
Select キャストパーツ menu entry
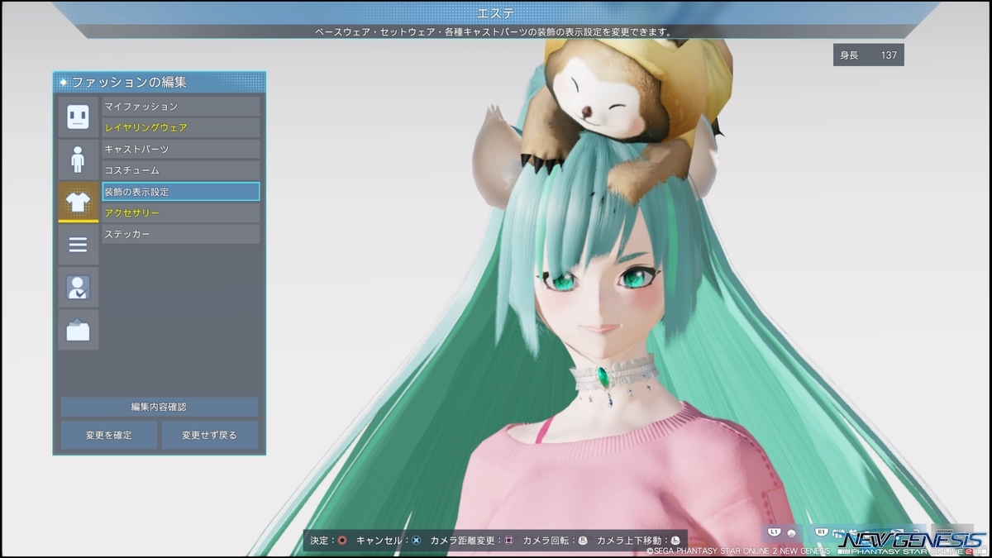click(180, 149)
